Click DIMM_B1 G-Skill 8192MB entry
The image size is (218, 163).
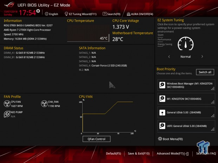tap(24, 57)
